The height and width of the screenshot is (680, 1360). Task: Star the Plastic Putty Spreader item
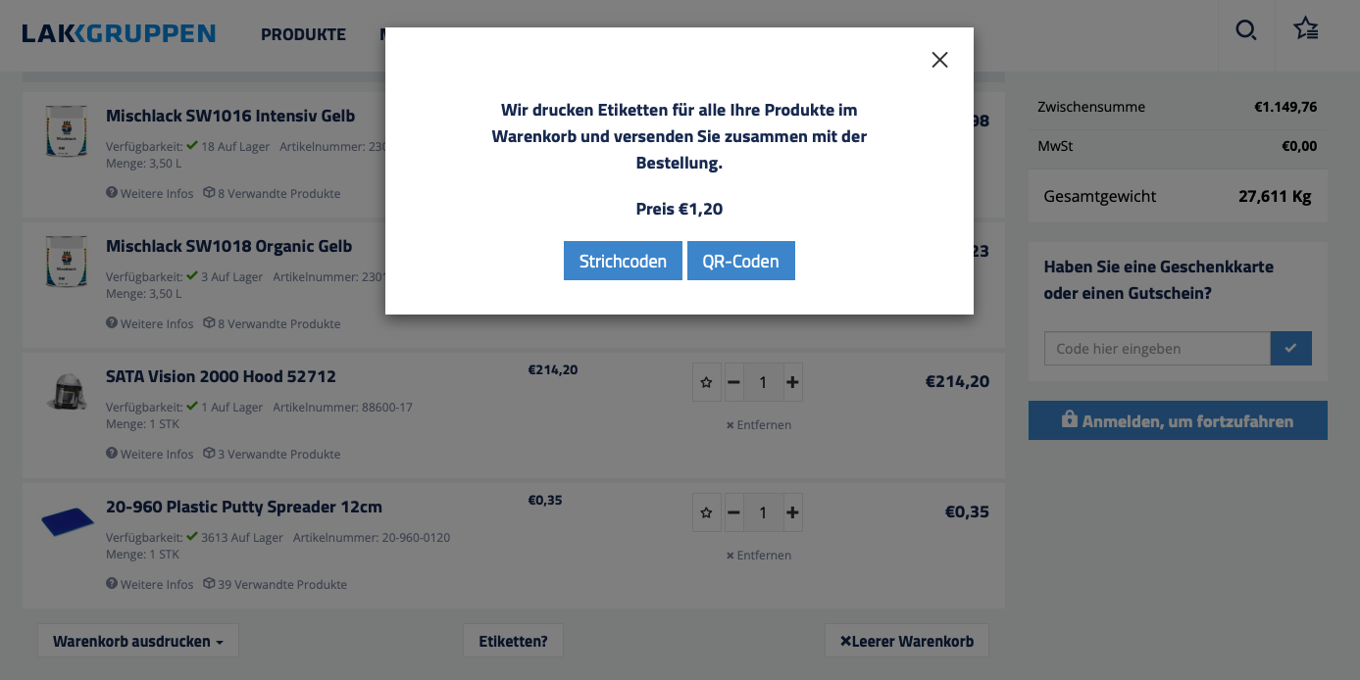point(706,512)
